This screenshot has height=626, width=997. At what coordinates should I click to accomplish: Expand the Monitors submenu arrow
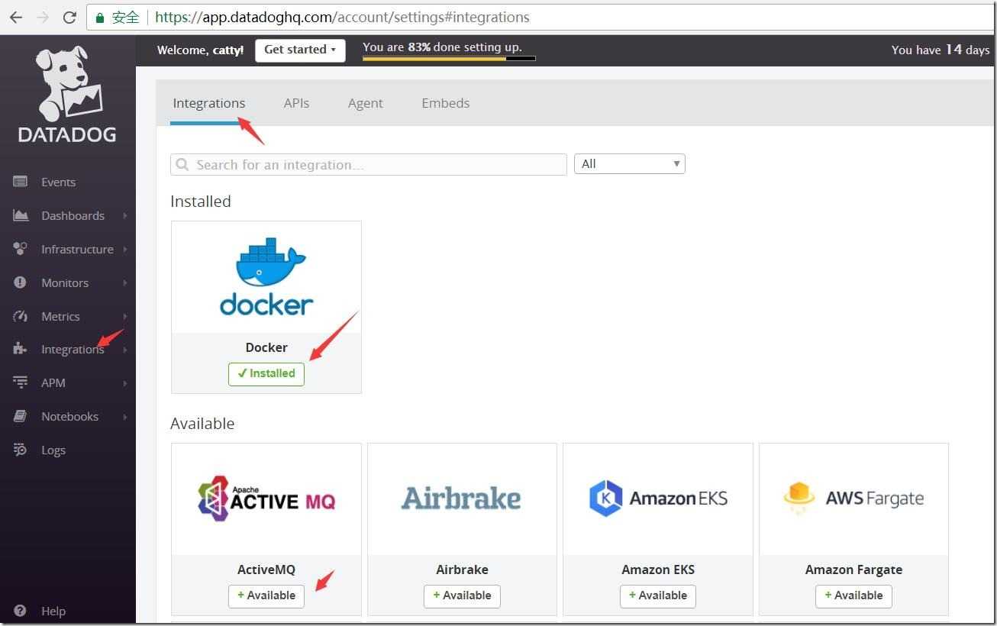click(124, 282)
